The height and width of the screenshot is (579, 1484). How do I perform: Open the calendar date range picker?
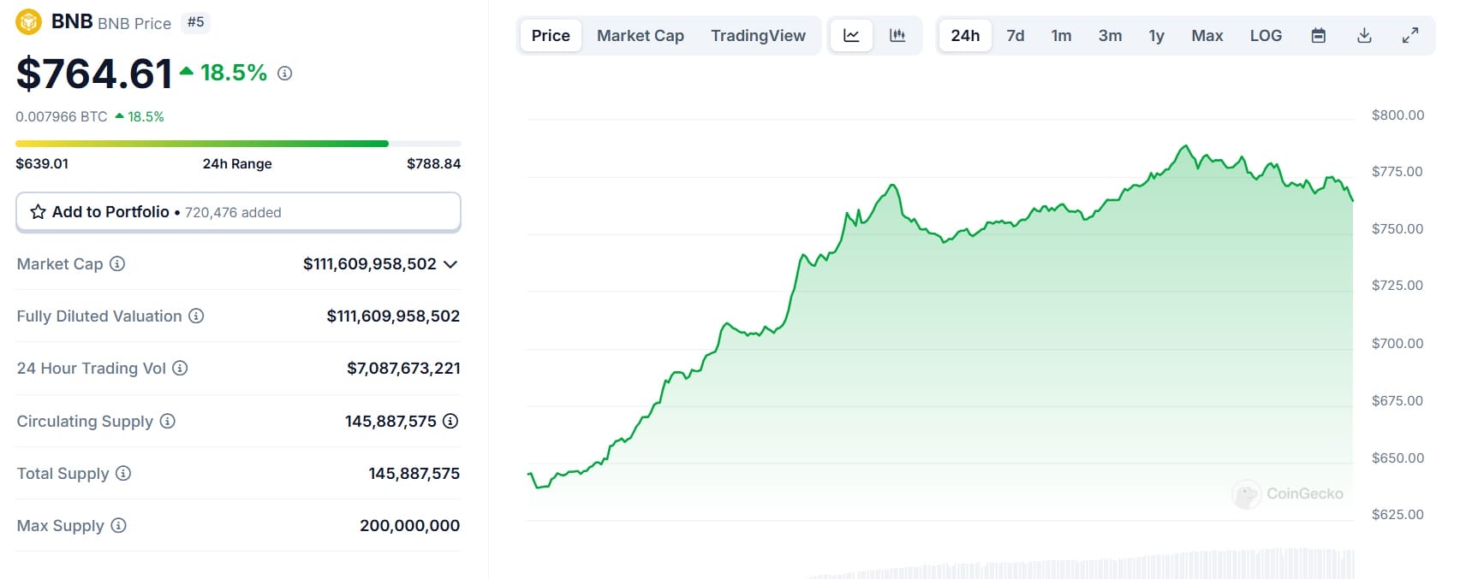1319,36
